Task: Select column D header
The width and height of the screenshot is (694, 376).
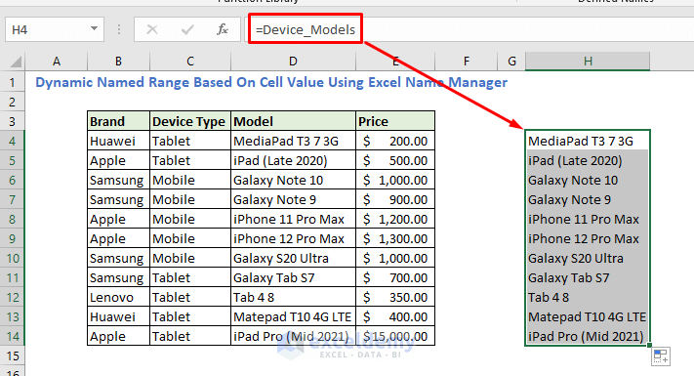Action: click(293, 62)
